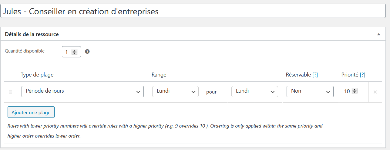390x150 pixels.
Task: Click the Ajouter une plage button
Action: 31,112
